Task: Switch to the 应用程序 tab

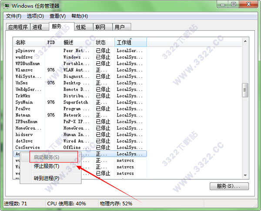Action: tap(18, 27)
